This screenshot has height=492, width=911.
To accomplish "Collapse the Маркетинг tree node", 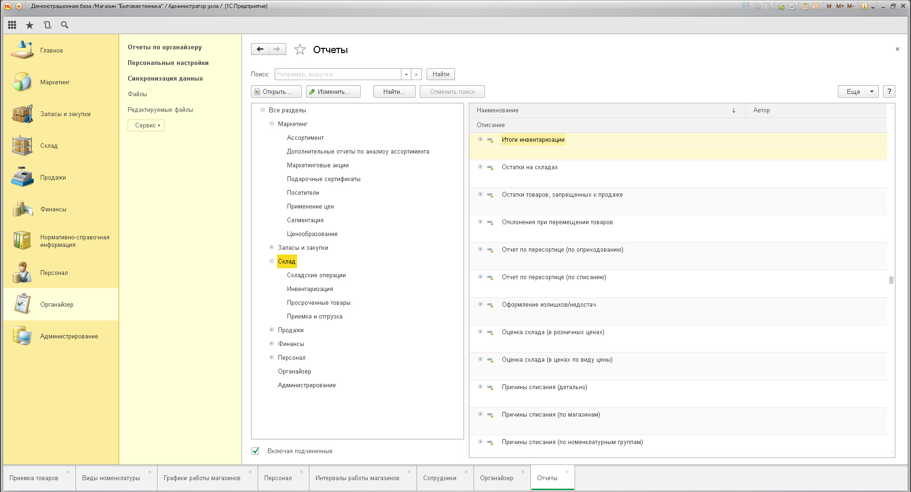I will point(271,124).
